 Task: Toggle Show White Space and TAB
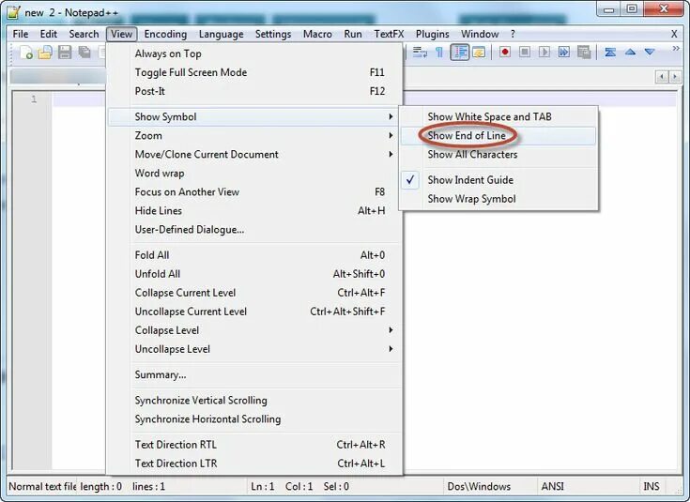coord(498,116)
